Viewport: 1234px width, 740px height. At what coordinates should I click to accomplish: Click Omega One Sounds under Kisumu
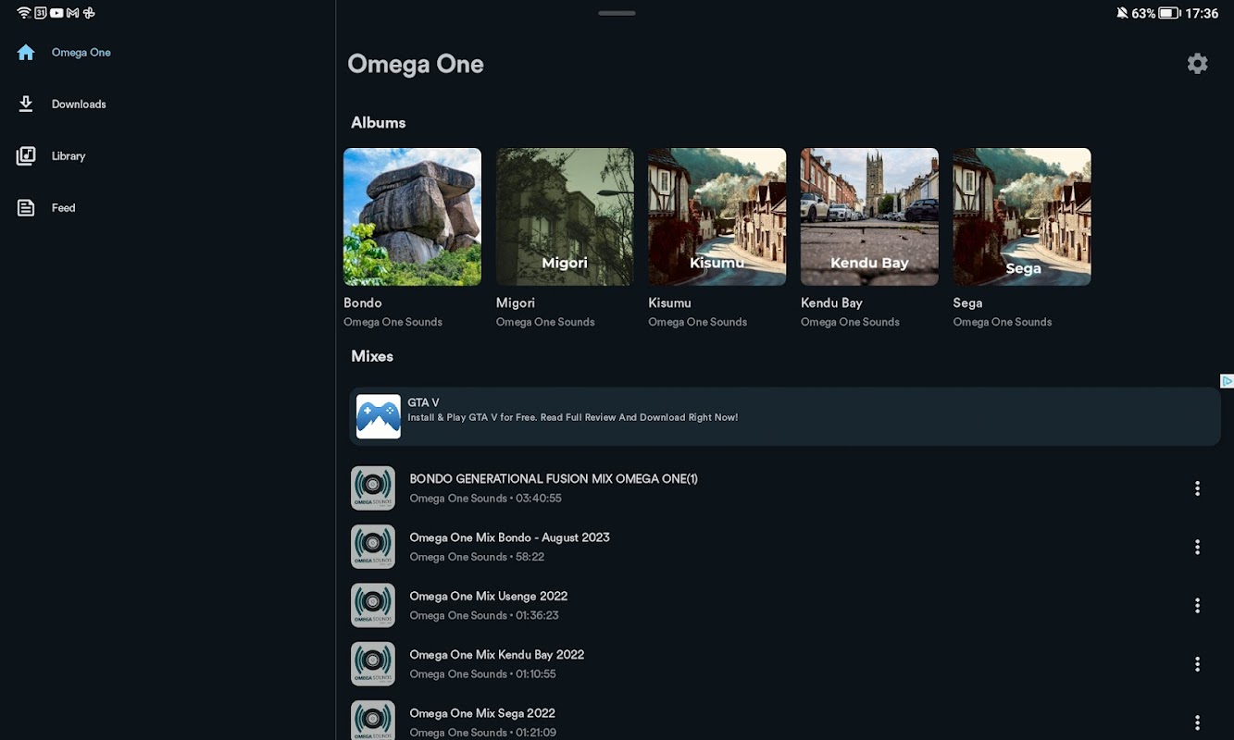[x=697, y=322]
